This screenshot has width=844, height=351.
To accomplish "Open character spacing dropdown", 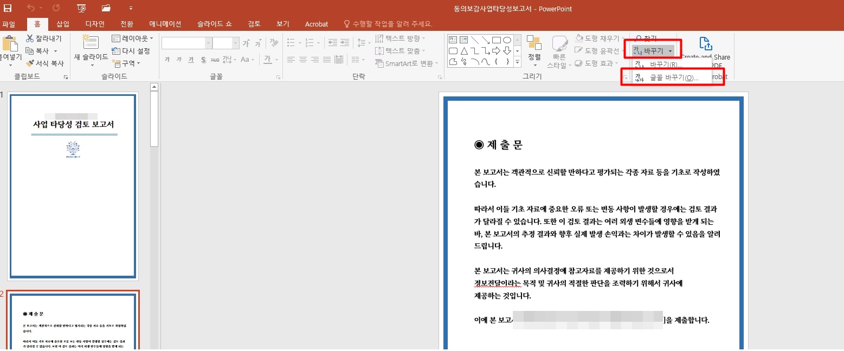I will tap(229, 60).
